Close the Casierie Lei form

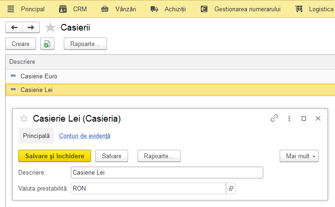click(318, 118)
